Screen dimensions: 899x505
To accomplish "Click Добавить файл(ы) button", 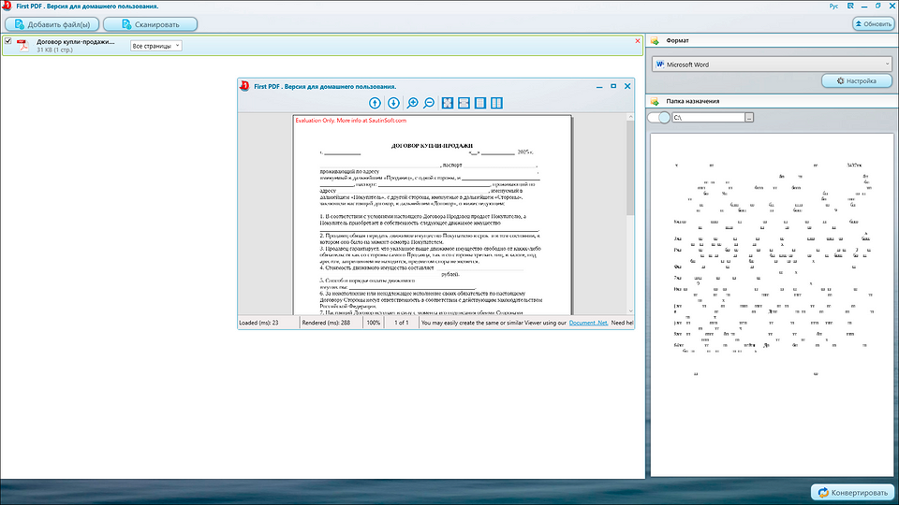I will point(52,24).
